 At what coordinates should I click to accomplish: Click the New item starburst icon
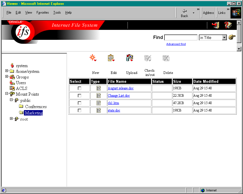pos(93,58)
